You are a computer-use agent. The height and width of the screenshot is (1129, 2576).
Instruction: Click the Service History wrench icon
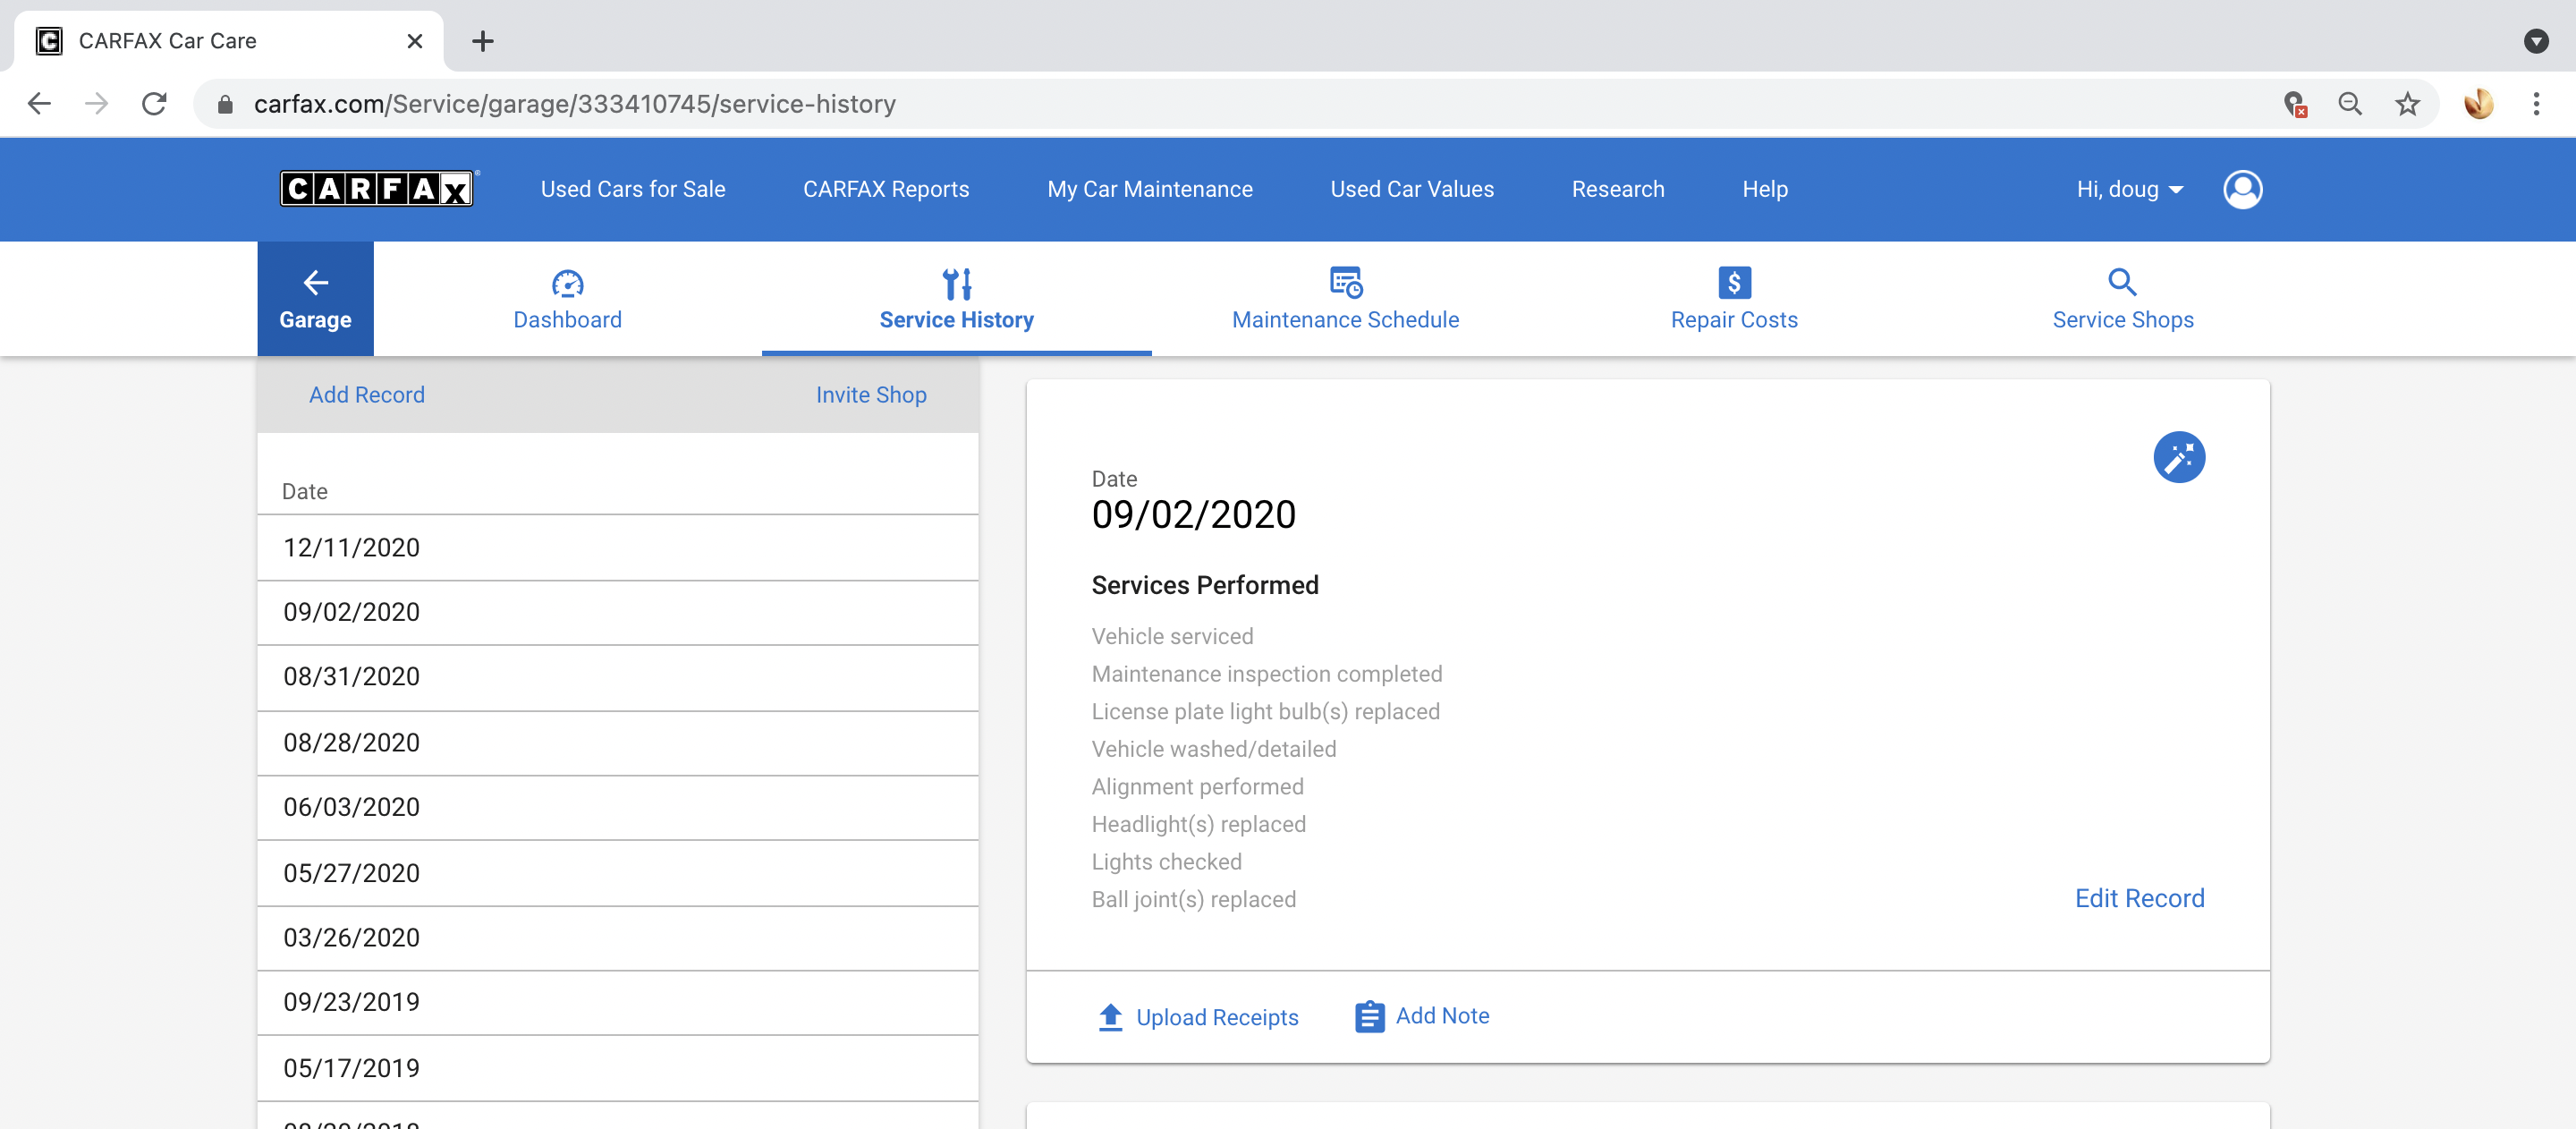[x=956, y=283]
